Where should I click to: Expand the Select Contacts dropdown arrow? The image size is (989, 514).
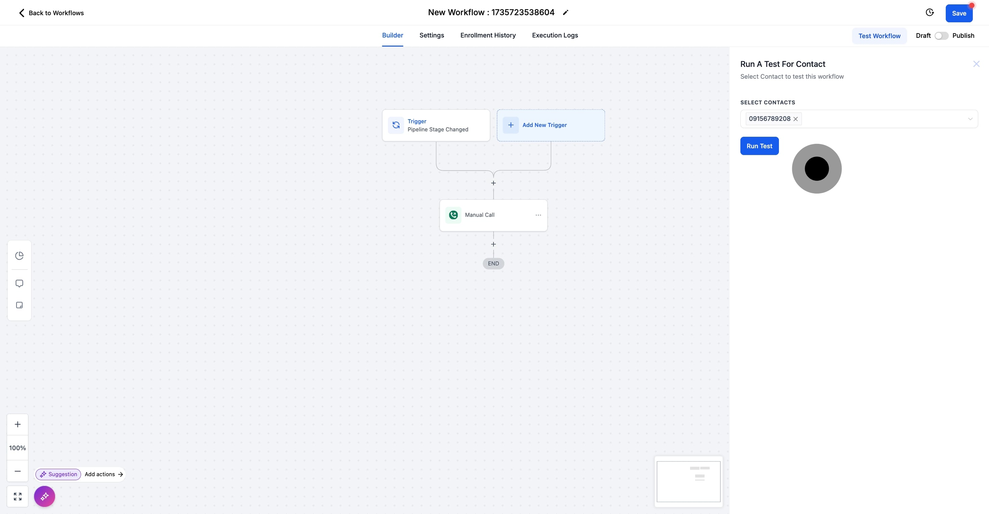[970, 119]
